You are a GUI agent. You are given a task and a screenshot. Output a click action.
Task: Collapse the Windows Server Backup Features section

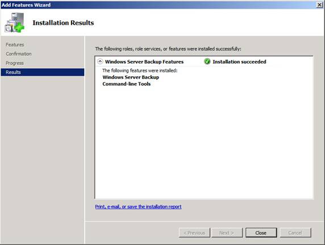100,61
